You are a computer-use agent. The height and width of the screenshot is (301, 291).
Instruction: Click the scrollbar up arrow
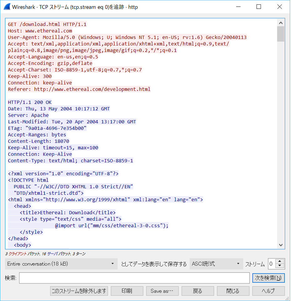click(281, 23)
